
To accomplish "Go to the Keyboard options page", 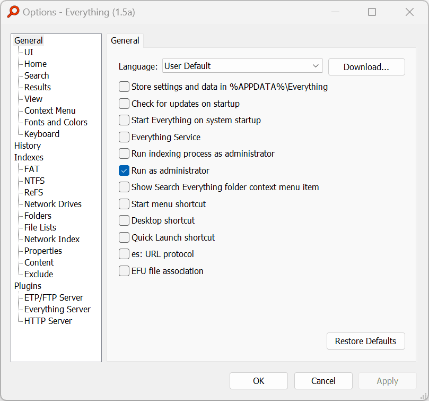I will (42, 134).
